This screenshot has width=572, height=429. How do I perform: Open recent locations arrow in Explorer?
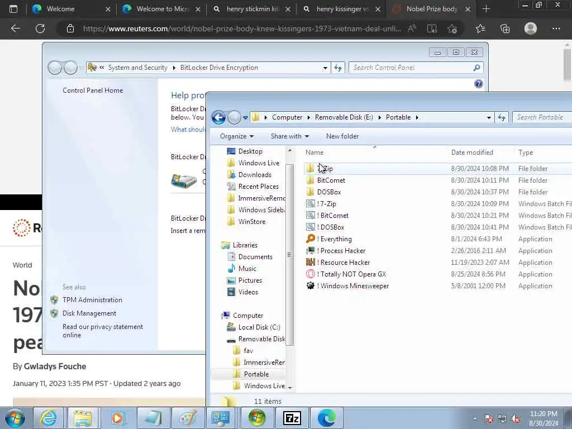pyautogui.click(x=245, y=117)
